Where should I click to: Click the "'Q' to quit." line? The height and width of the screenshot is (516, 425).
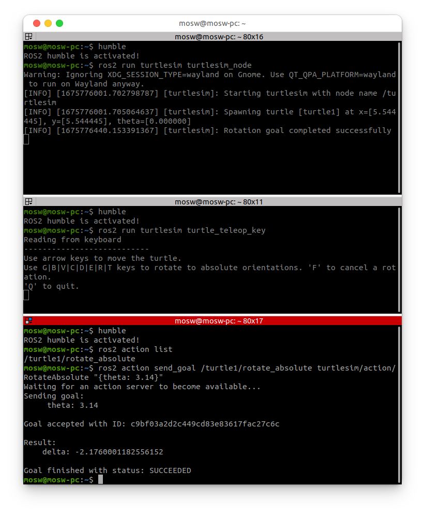(51, 287)
